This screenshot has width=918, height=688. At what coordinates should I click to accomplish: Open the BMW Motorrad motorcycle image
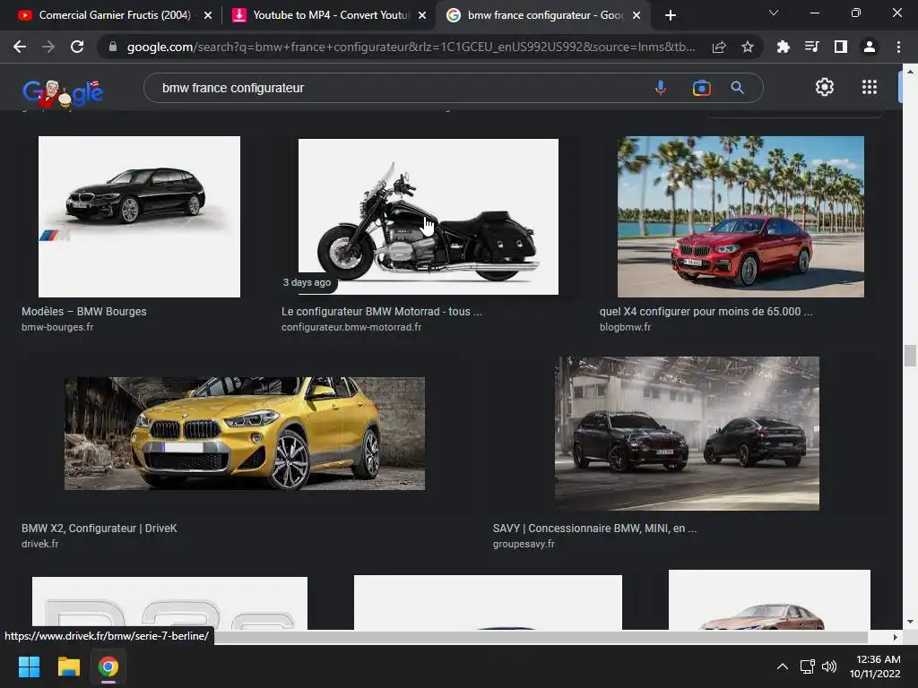pyautogui.click(x=428, y=217)
